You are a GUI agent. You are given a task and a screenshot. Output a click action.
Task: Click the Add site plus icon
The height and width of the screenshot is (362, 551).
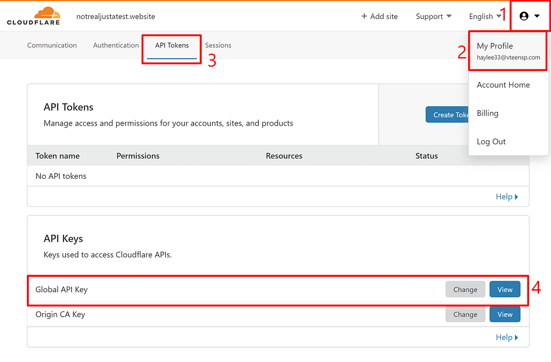point(364,16)
